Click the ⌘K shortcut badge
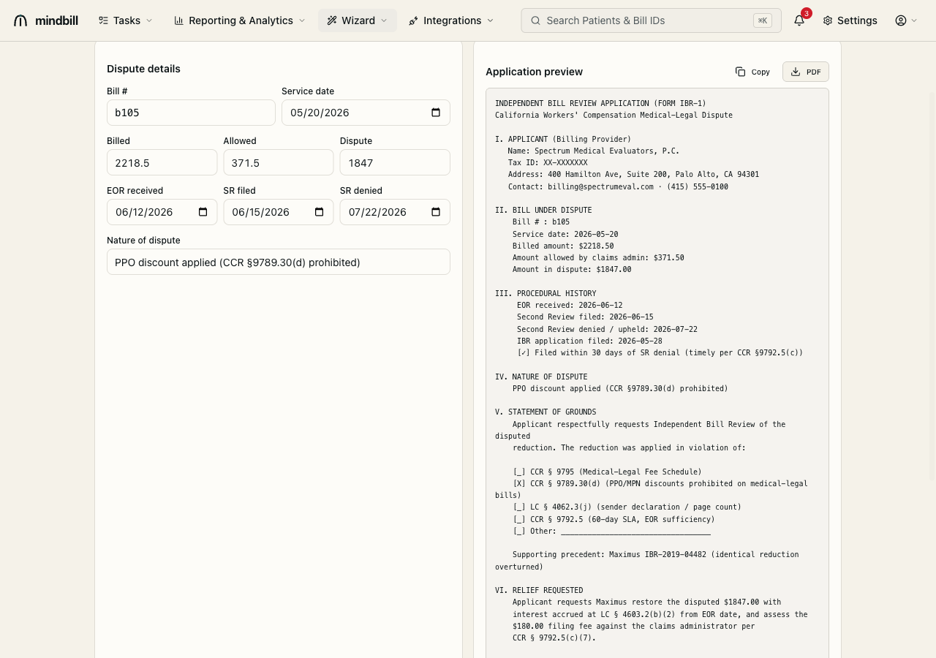The width and height of the screenshot is (936, 658). click(763, 20)
